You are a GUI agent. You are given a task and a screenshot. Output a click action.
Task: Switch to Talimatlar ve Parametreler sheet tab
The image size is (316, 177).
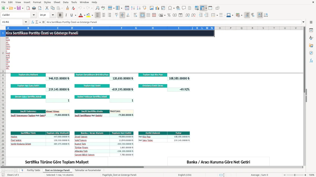click(88, 170)
